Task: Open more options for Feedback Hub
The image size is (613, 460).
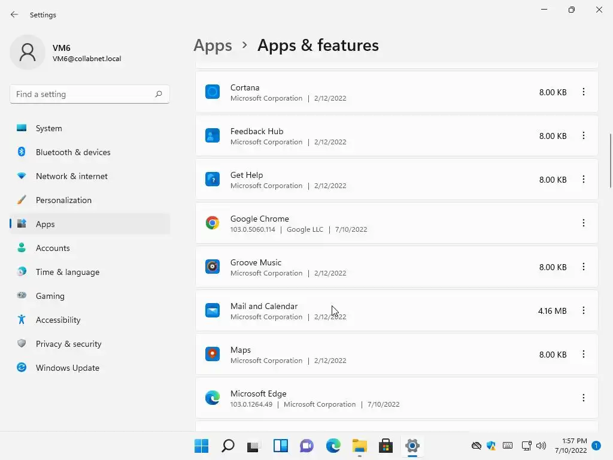Action: click(x=583, y=136)
